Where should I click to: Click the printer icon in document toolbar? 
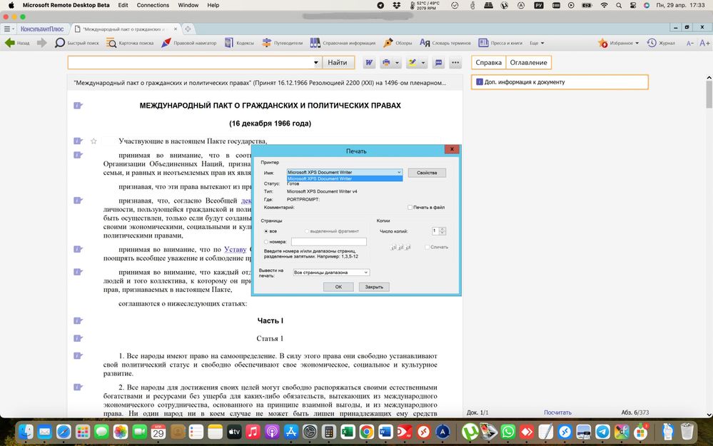click(386, 63)
